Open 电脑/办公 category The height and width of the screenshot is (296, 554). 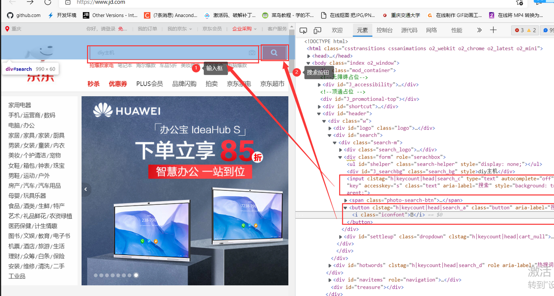(21, 125)
